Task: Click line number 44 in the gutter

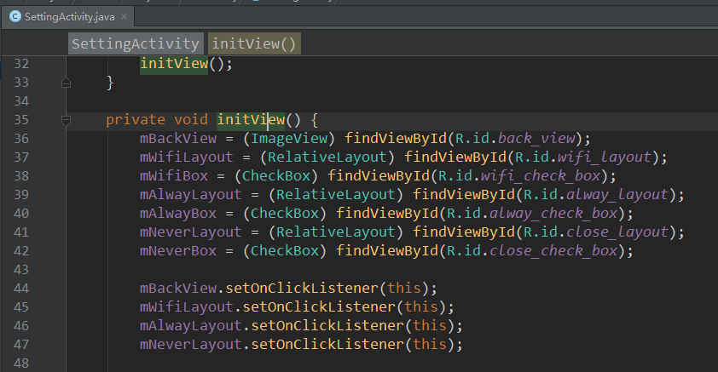Action: click(x=22, y=288)
